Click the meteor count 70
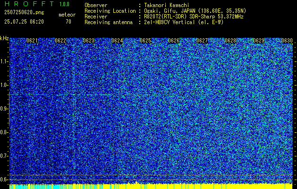This screenshot has height=189, width=297. click(68, 22)
